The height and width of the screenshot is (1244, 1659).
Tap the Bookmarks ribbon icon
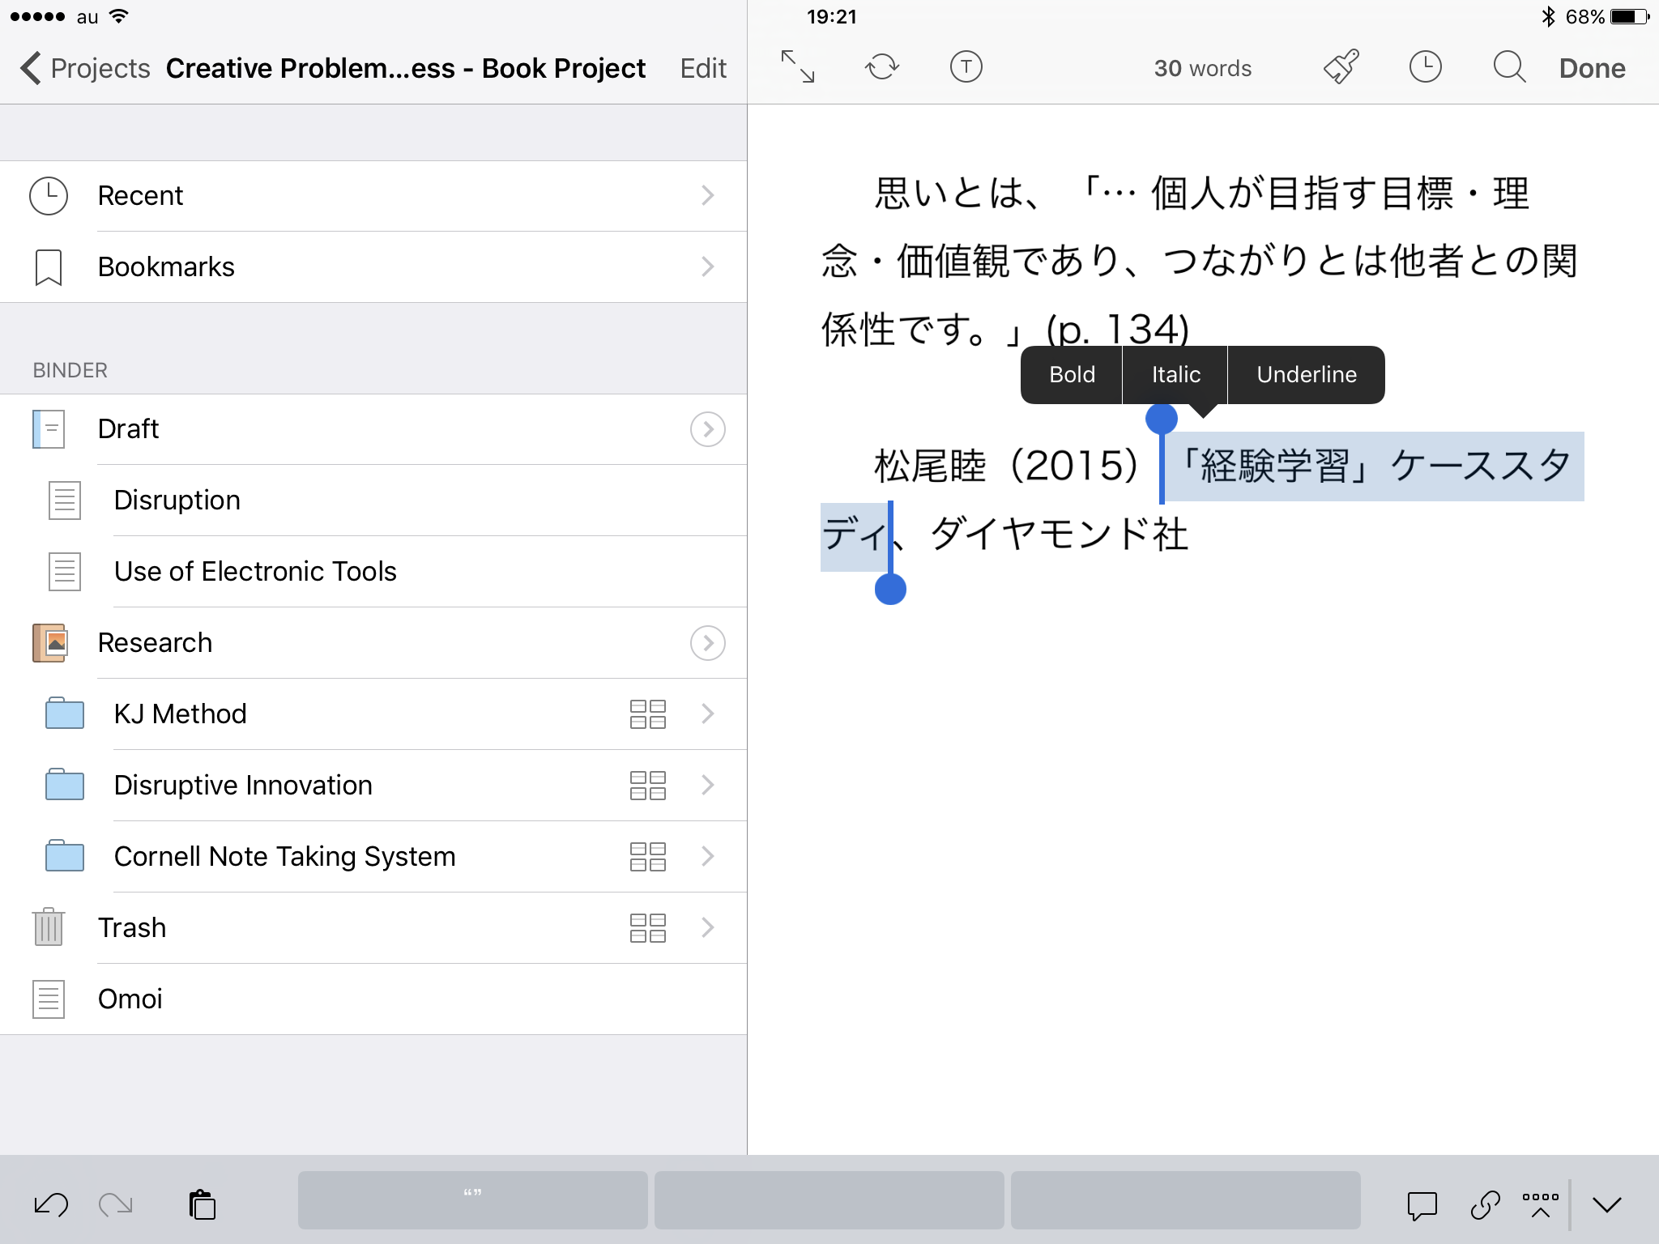click(49, 267)
